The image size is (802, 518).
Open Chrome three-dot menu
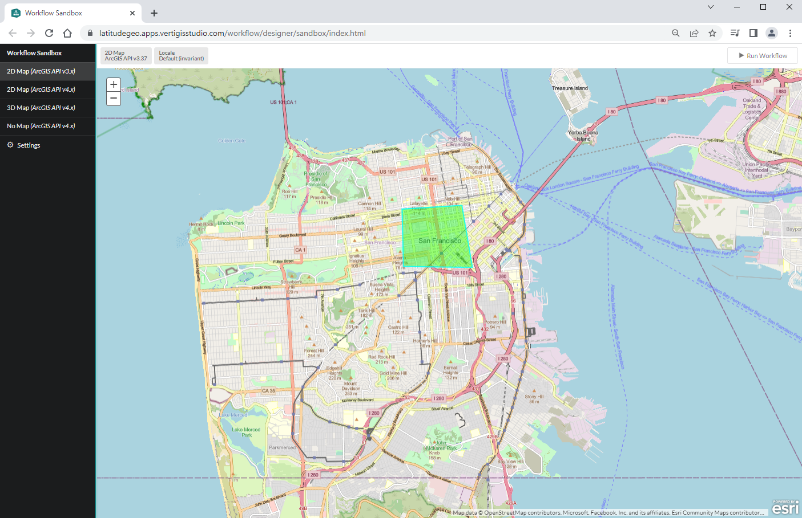point(790,33)
